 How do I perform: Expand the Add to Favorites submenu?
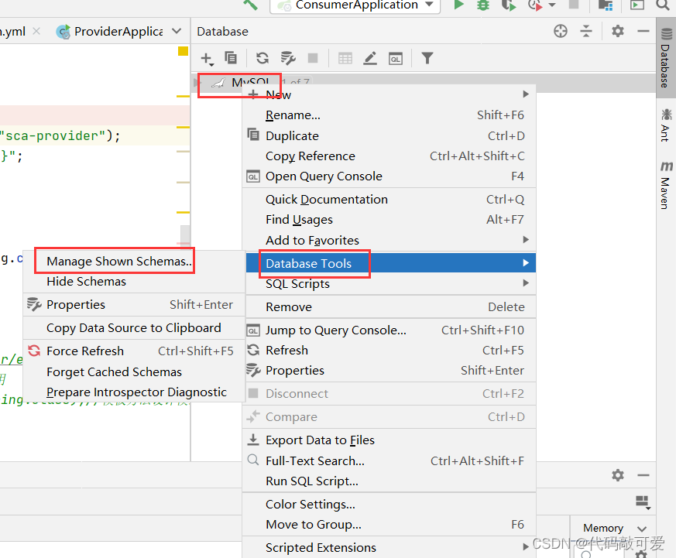526,240
